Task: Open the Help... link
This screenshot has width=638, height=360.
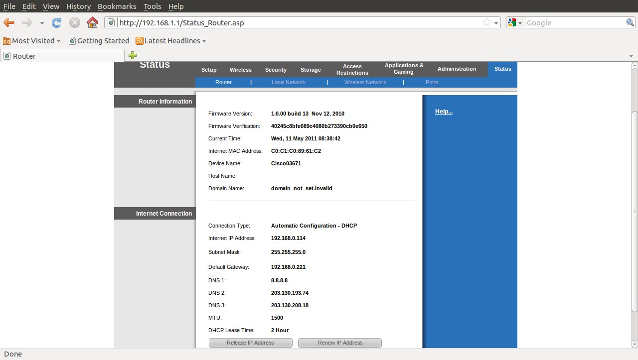Action: (x=444, y=112)
